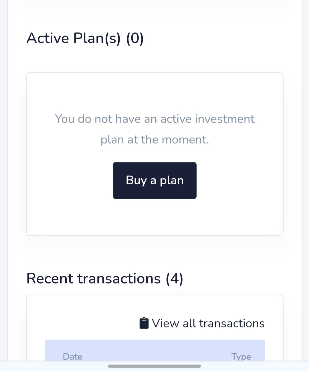
Task: Click the word "Recent" in the heading
Action: (x=50, y=278)
